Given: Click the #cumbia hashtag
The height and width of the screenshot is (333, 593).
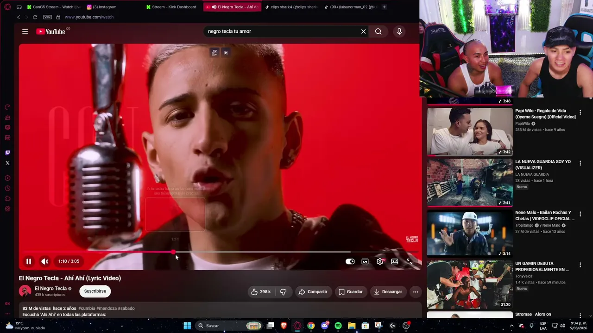Looking at the screenshot, I should click(x=87, y=308).
